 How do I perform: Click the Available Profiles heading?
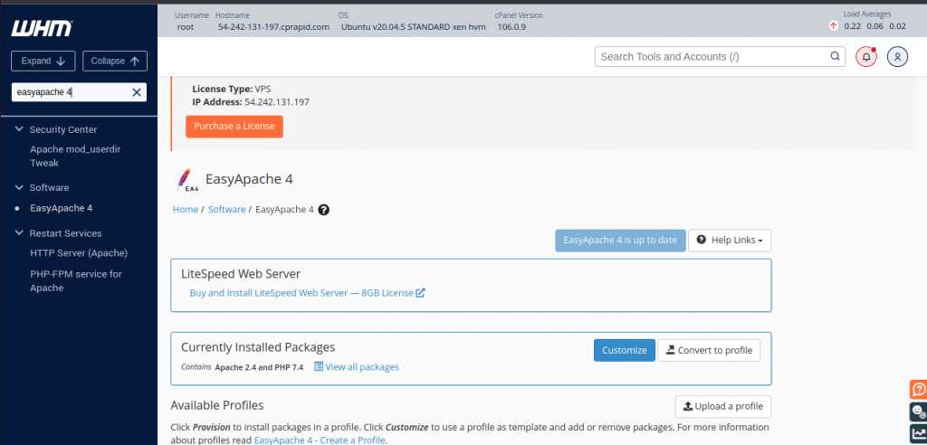pos(217,405)
